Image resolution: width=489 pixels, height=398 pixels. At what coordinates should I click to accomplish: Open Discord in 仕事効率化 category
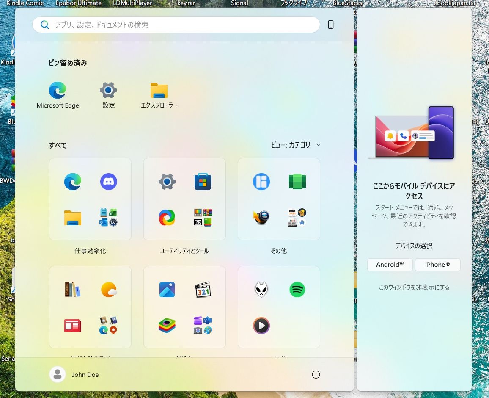[109, 181]
